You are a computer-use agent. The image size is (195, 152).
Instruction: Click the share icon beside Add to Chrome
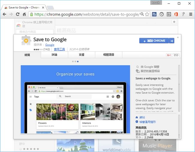(x=172, y=41)
